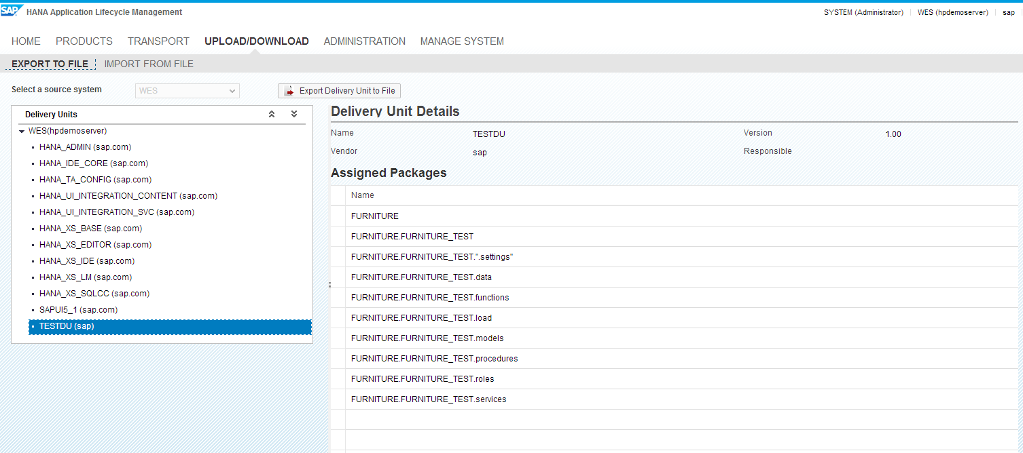Click the version value 1.00
This screenshot has width=1023, height=453.
tap(893, 134)
